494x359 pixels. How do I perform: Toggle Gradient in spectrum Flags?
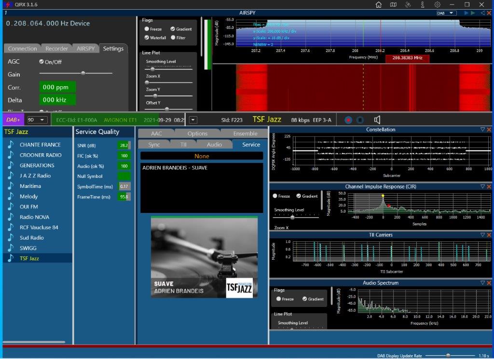coord(173,29)
